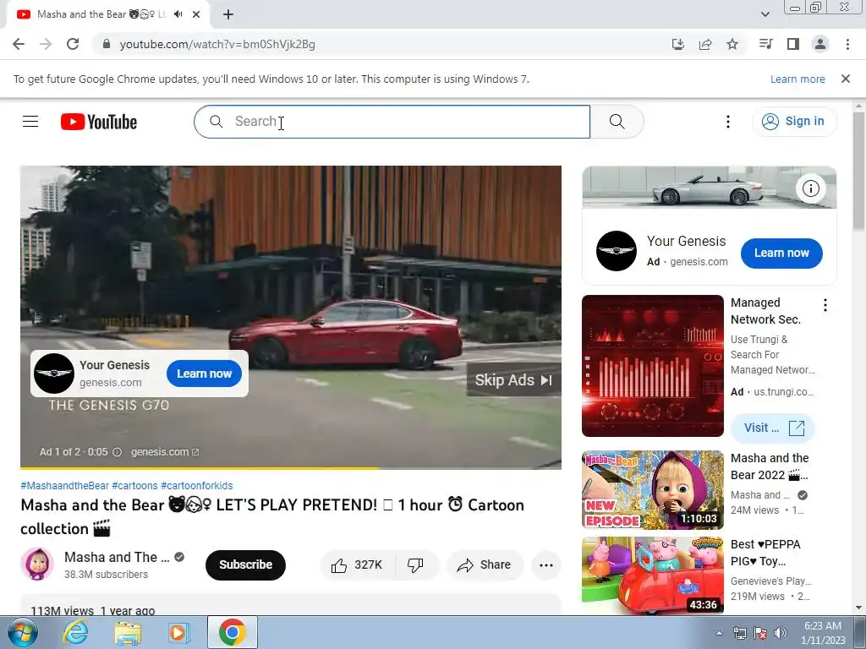Image resolution: width=866 pixels, height=649 pixels.
Task: Open the Chrome profile avatar
Action: tap(820, 44)
